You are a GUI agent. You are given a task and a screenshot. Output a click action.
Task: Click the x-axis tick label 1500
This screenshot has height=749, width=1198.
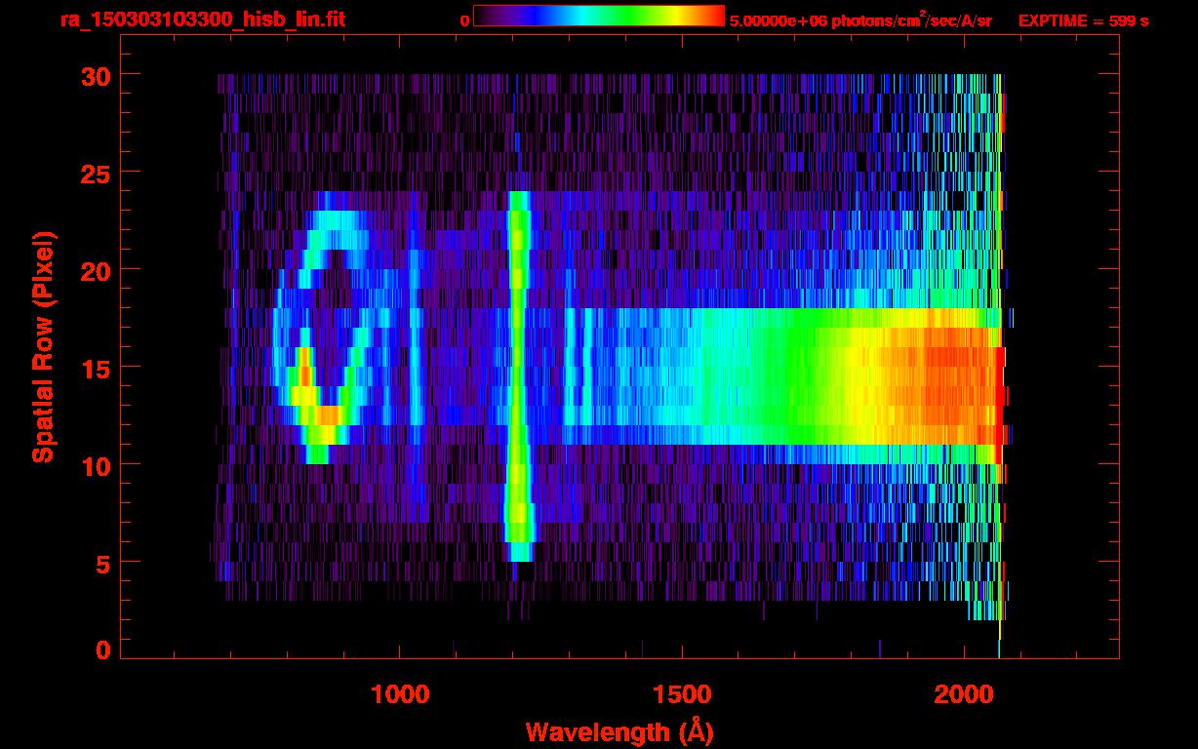(681, 694)
